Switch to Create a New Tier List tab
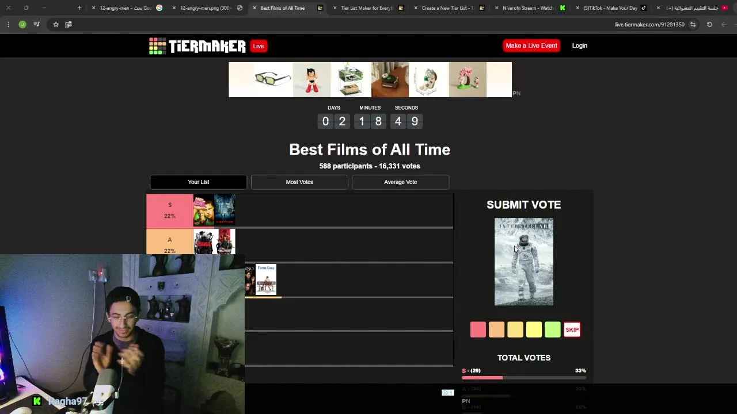 click(448, 8)
